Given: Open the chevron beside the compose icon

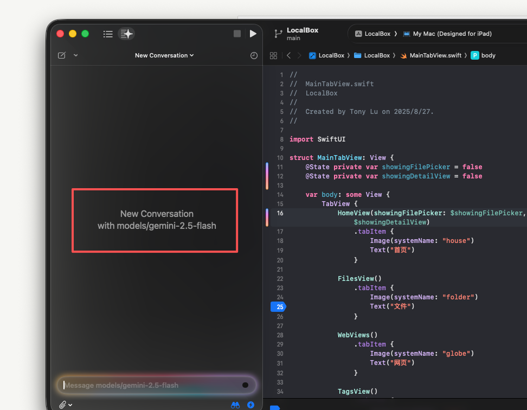Looking at the screenshot, I should tap(75, 55).
